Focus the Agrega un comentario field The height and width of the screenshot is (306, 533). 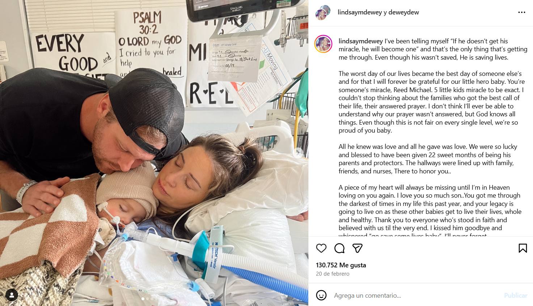(x=416, y=295)
